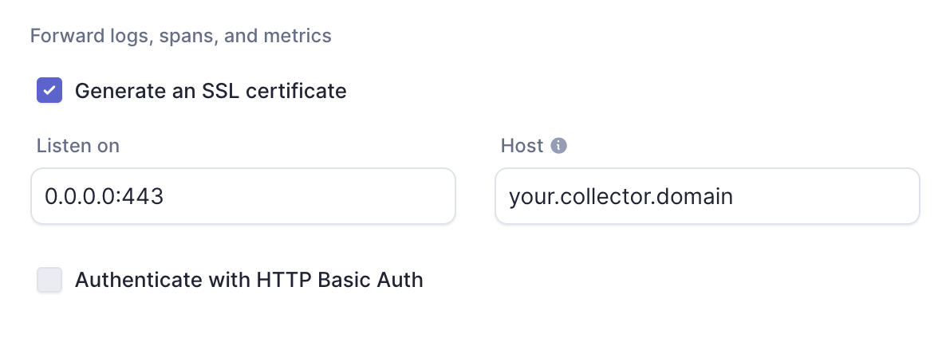Click the 'Authenticate with HTTP Basic Auth' label text
This screenshot has height=338, width=946.
pyautogui.click(x=249, y=280)
